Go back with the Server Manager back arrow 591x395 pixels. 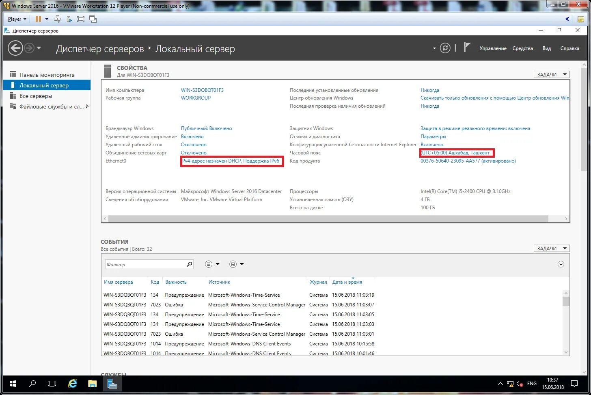click(15, 48)
